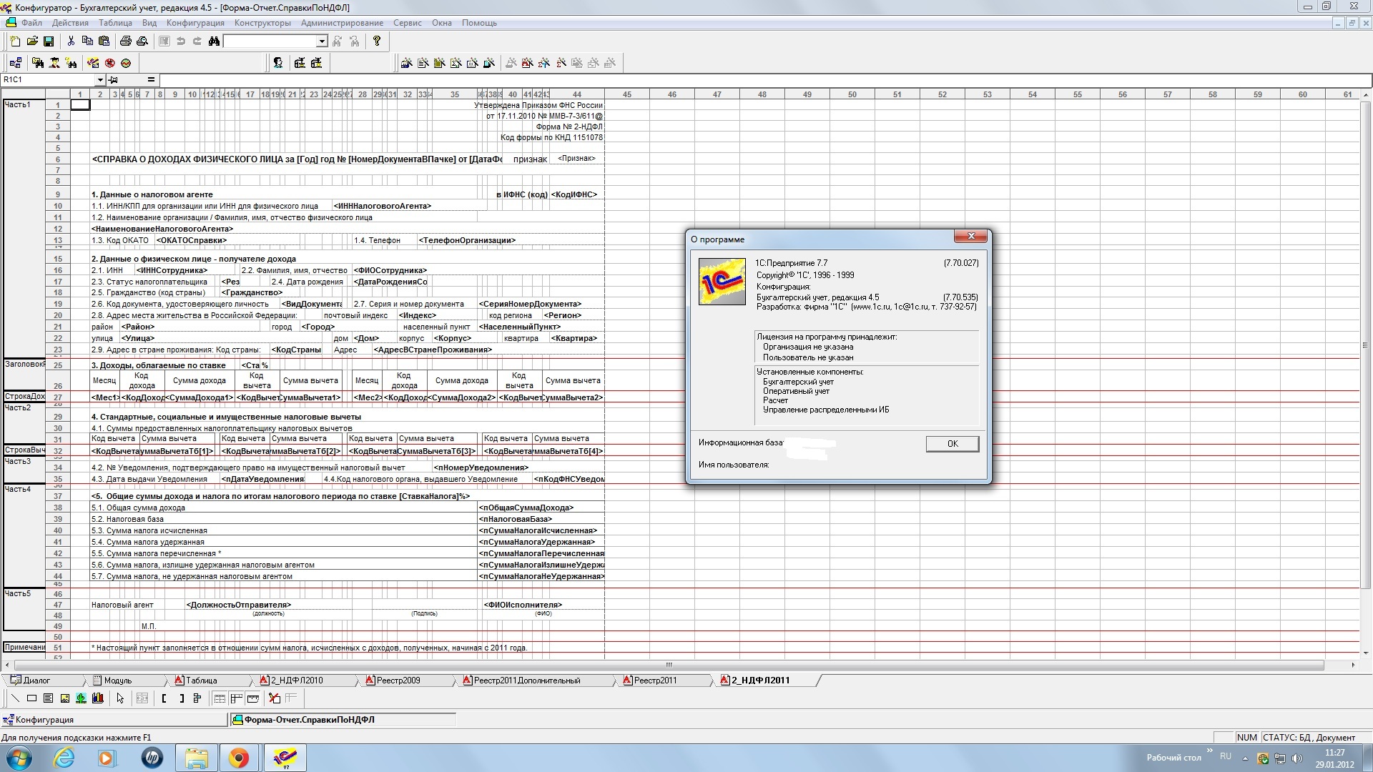Open the Действия menu
The width and height of the screenshot is (1373, 772).
click(70, 23)
